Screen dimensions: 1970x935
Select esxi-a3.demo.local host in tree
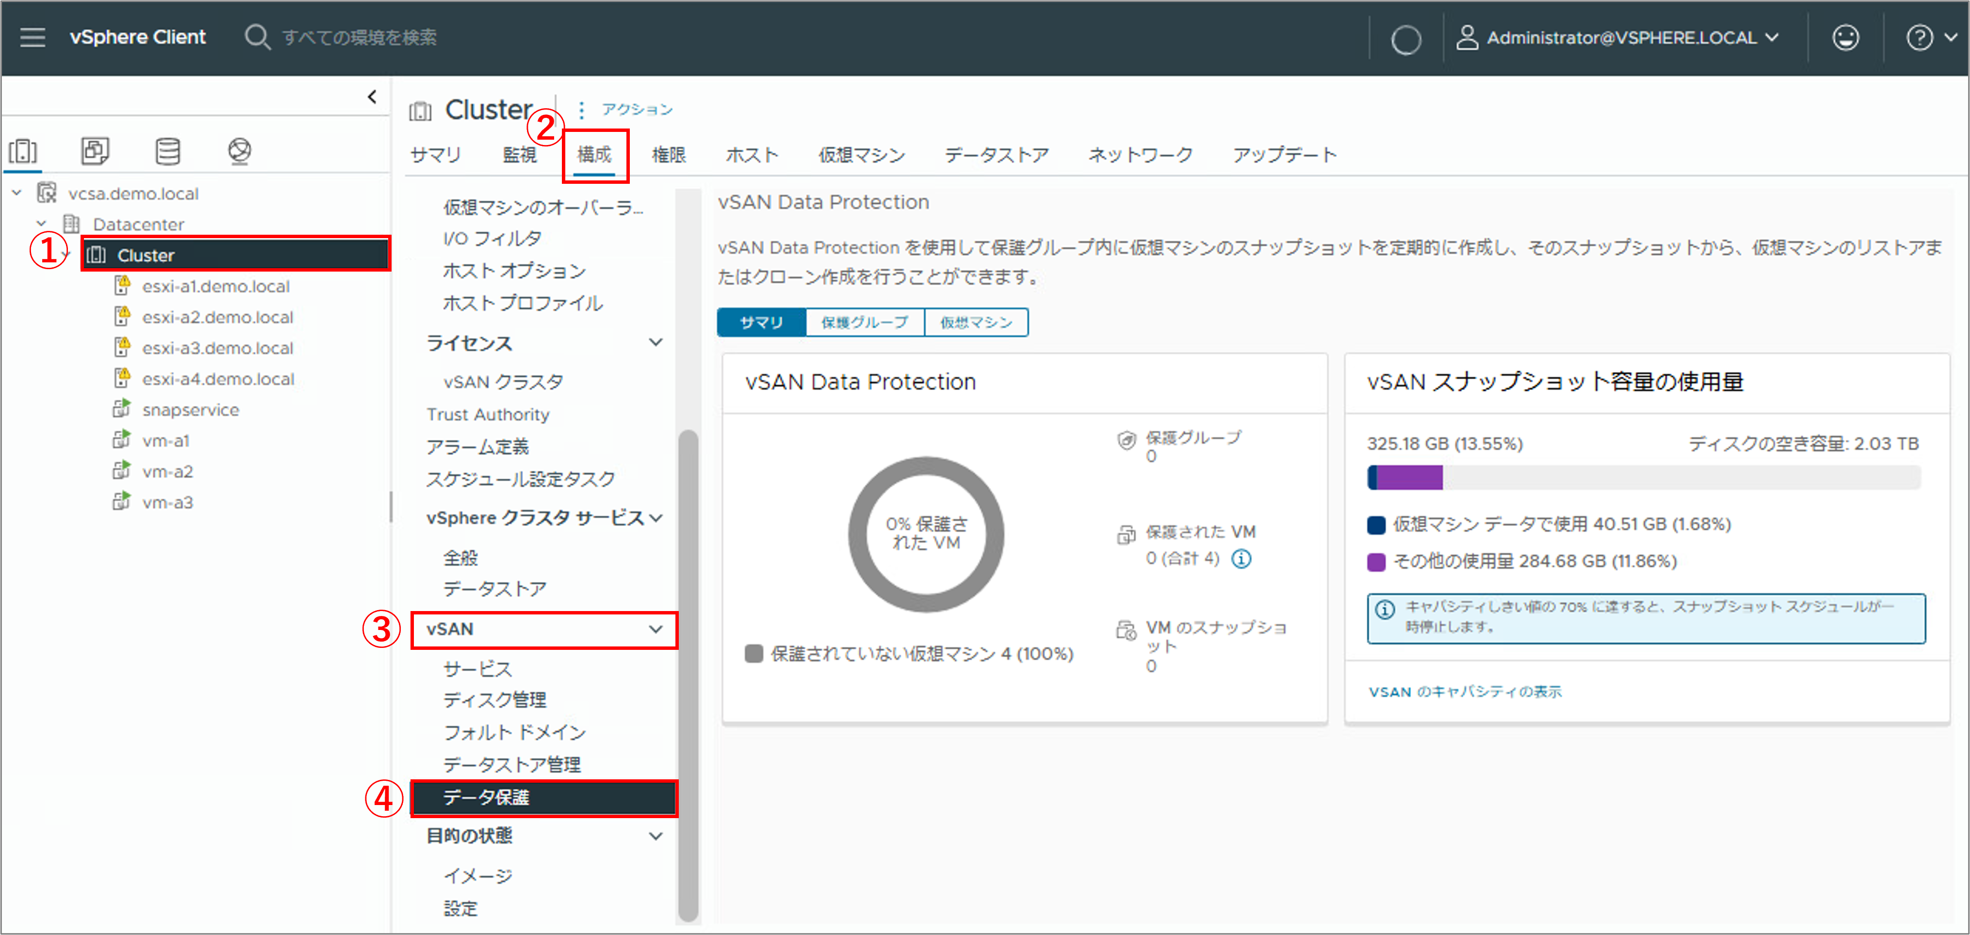(217, 348)
